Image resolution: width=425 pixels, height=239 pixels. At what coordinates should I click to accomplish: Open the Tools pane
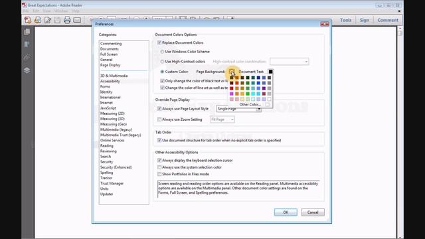(x=345, y=20)
